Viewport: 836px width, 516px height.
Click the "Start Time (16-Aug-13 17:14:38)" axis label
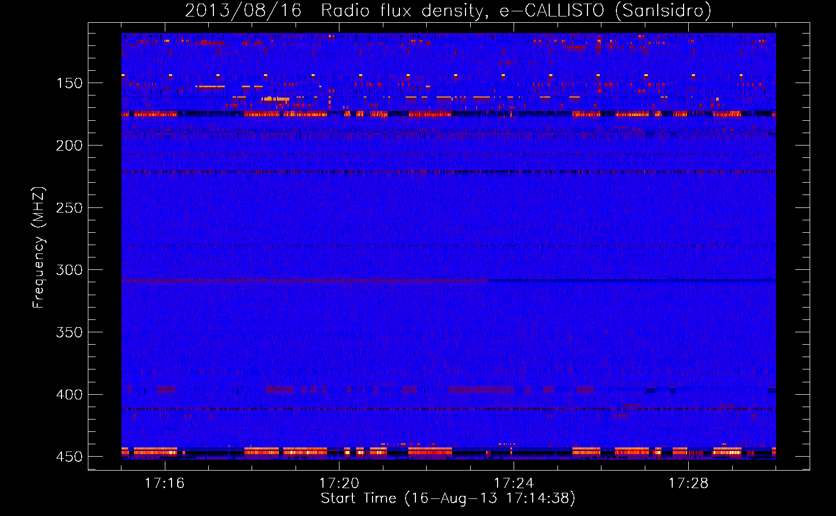point(448,498)
